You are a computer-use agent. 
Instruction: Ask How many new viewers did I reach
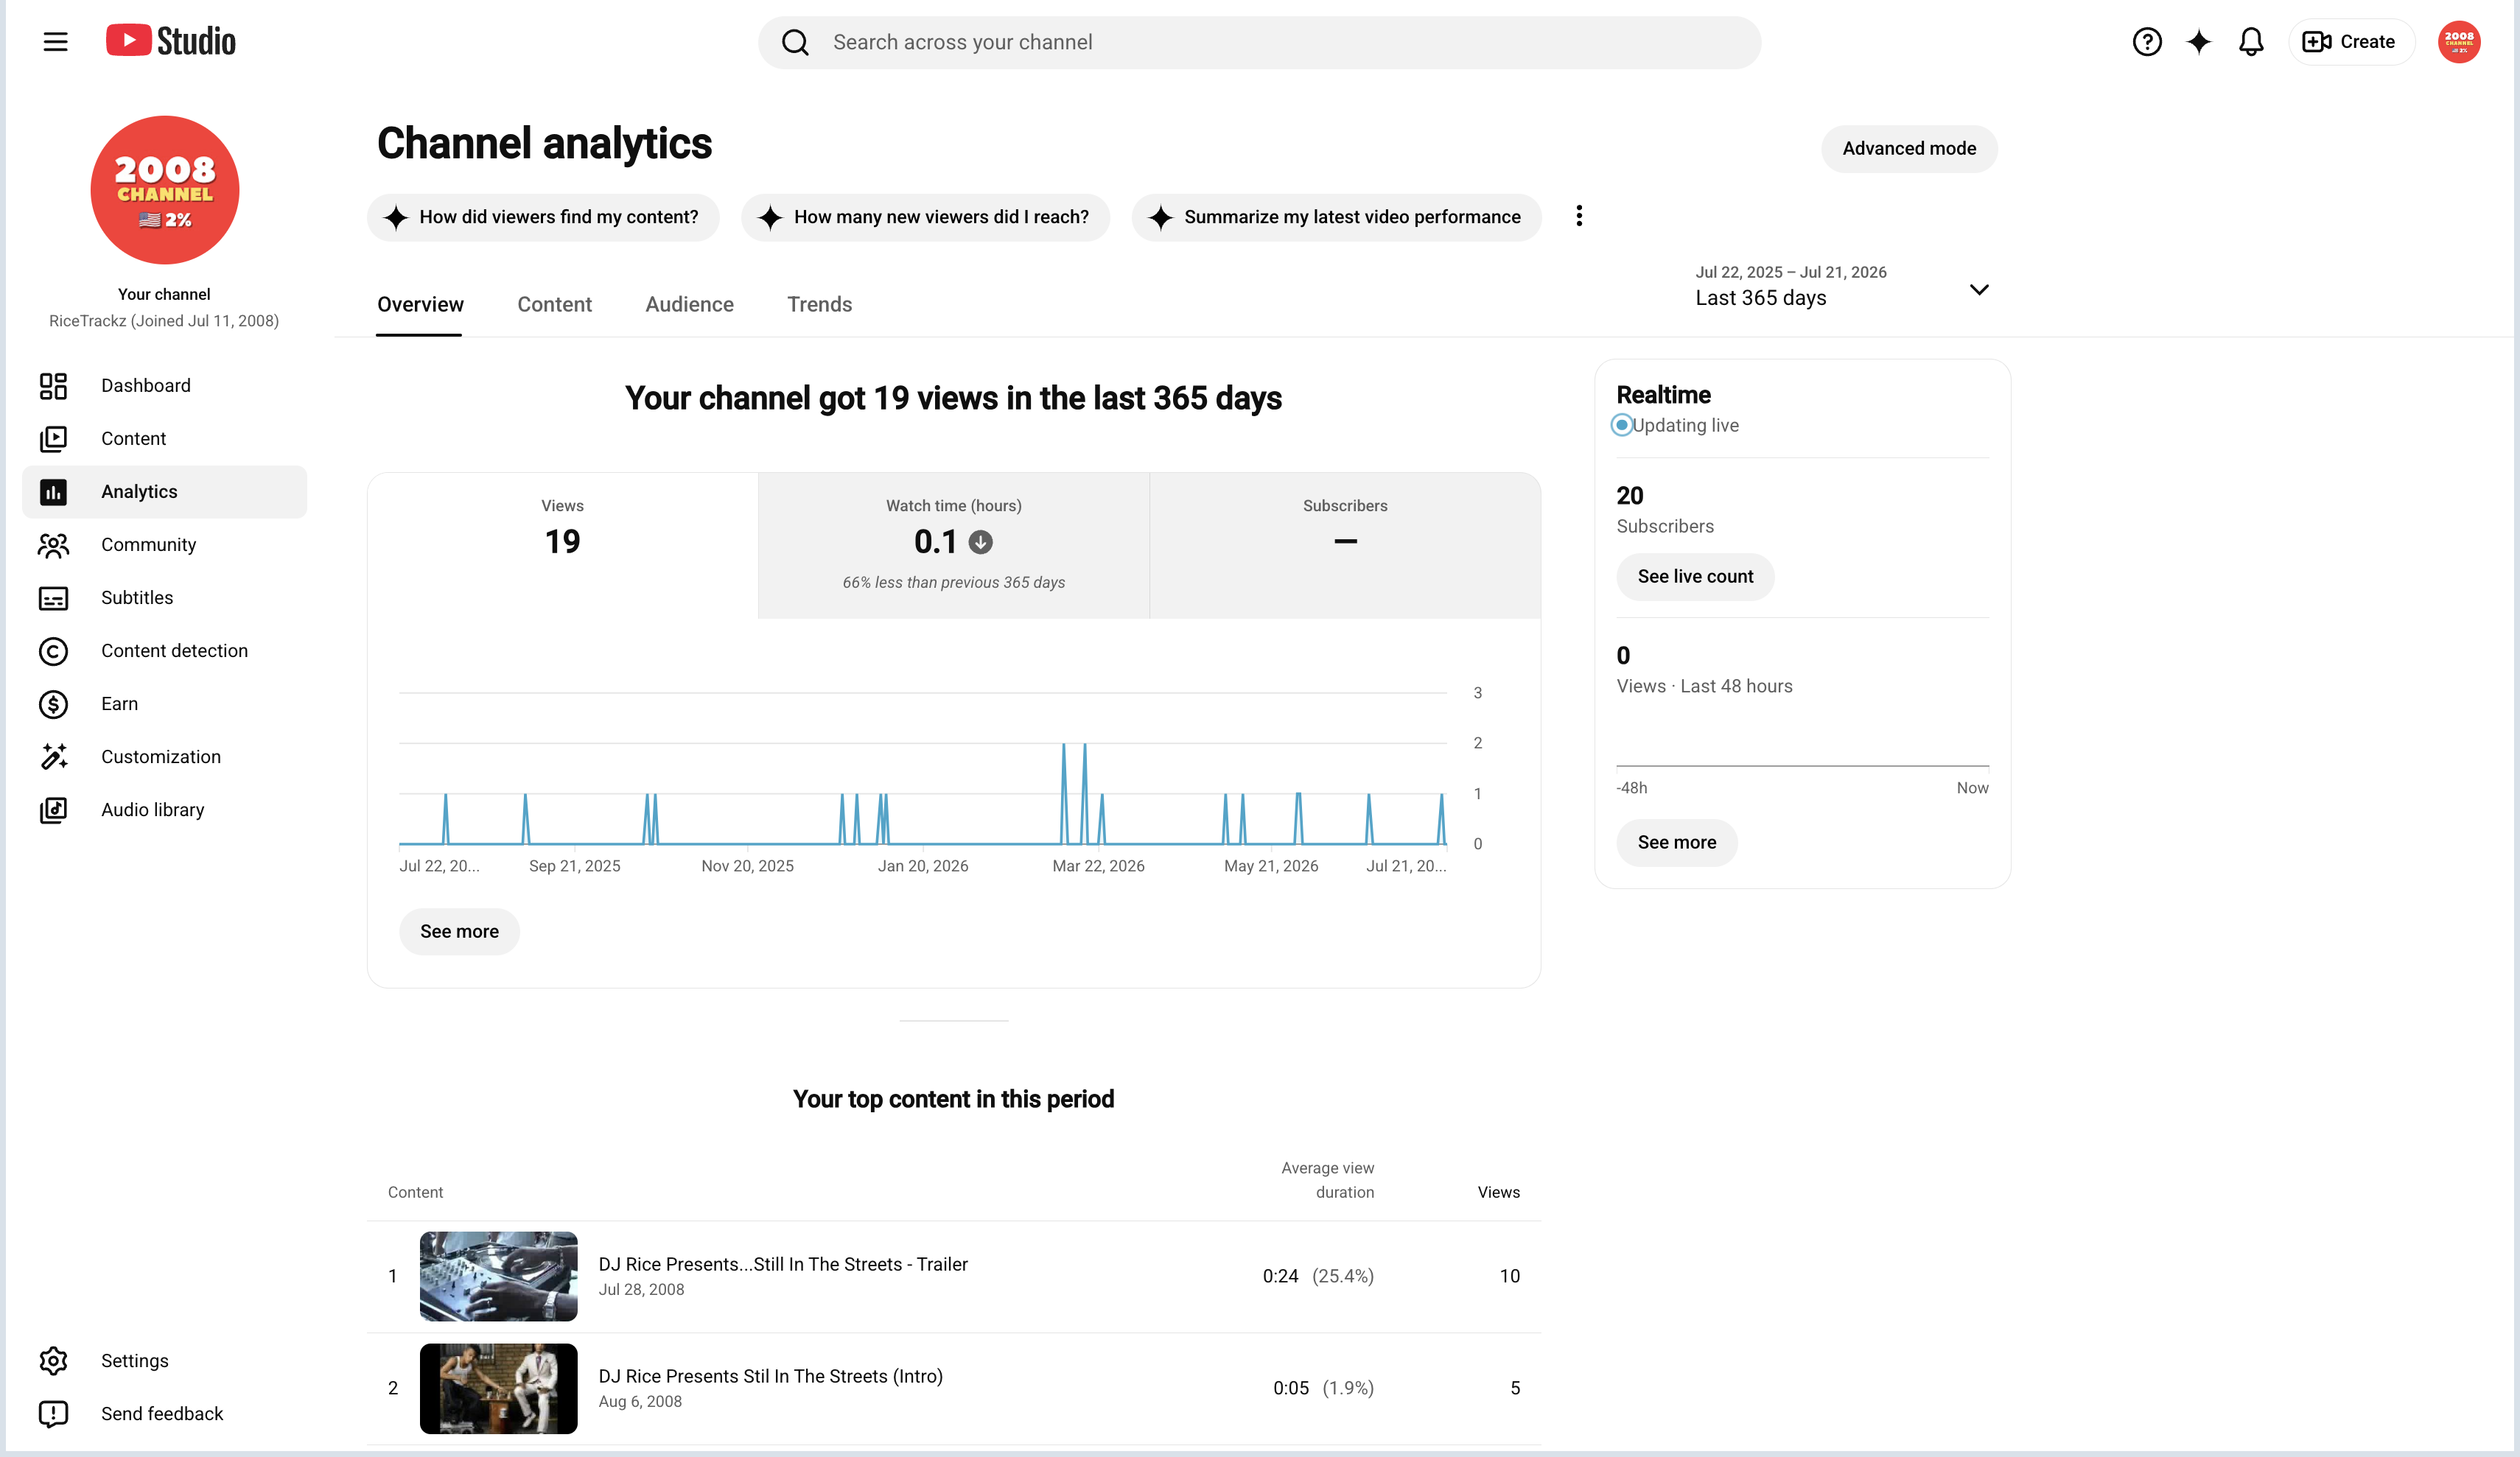pyautogui.click(x=925, y=217)
